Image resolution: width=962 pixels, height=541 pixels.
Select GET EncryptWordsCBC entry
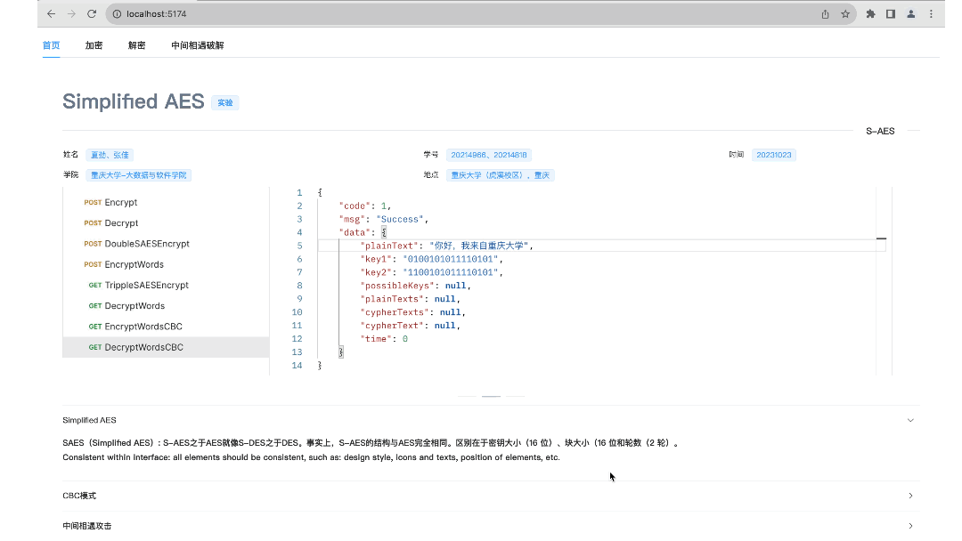coord(166,327)
